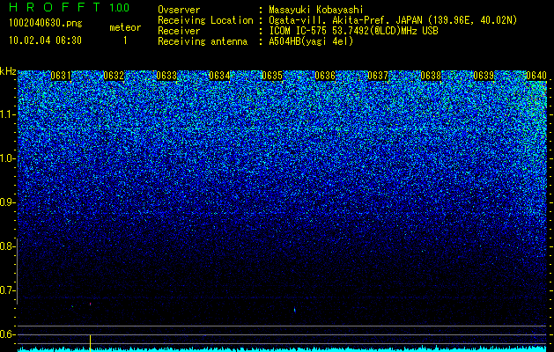Image resolution: width=554 pixels, height=352 pixels.
Task: Click the 0639 time marker
Action: tap(484, 76)
